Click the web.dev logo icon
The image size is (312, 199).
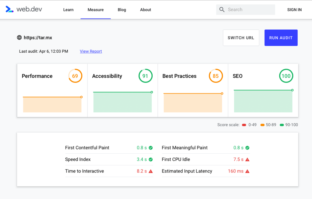[x=9, y=9]
